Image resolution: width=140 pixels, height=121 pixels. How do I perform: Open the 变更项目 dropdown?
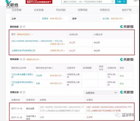tap(101, 93)
